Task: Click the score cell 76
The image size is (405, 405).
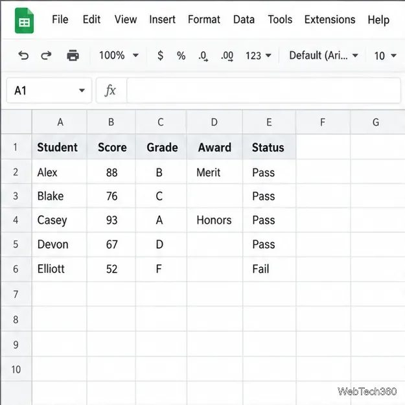Action: [x=111, y=196]
